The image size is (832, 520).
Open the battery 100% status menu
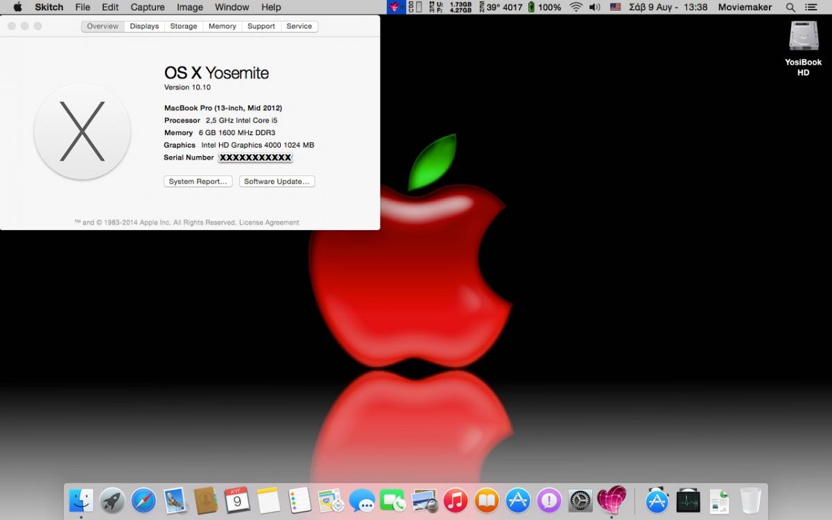pos(544,7)
